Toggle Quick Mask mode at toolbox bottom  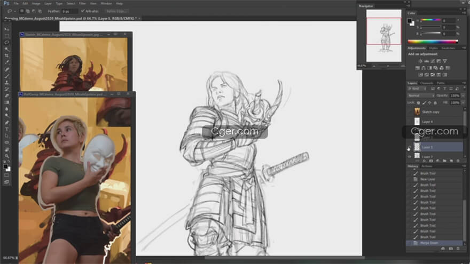point(6,175)
